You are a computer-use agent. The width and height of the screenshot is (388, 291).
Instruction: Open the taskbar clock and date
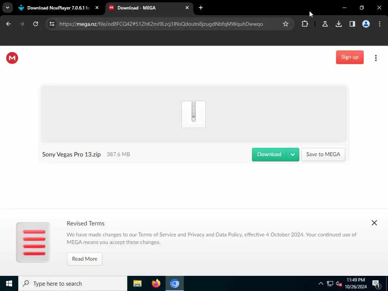(x=355, y=283)
